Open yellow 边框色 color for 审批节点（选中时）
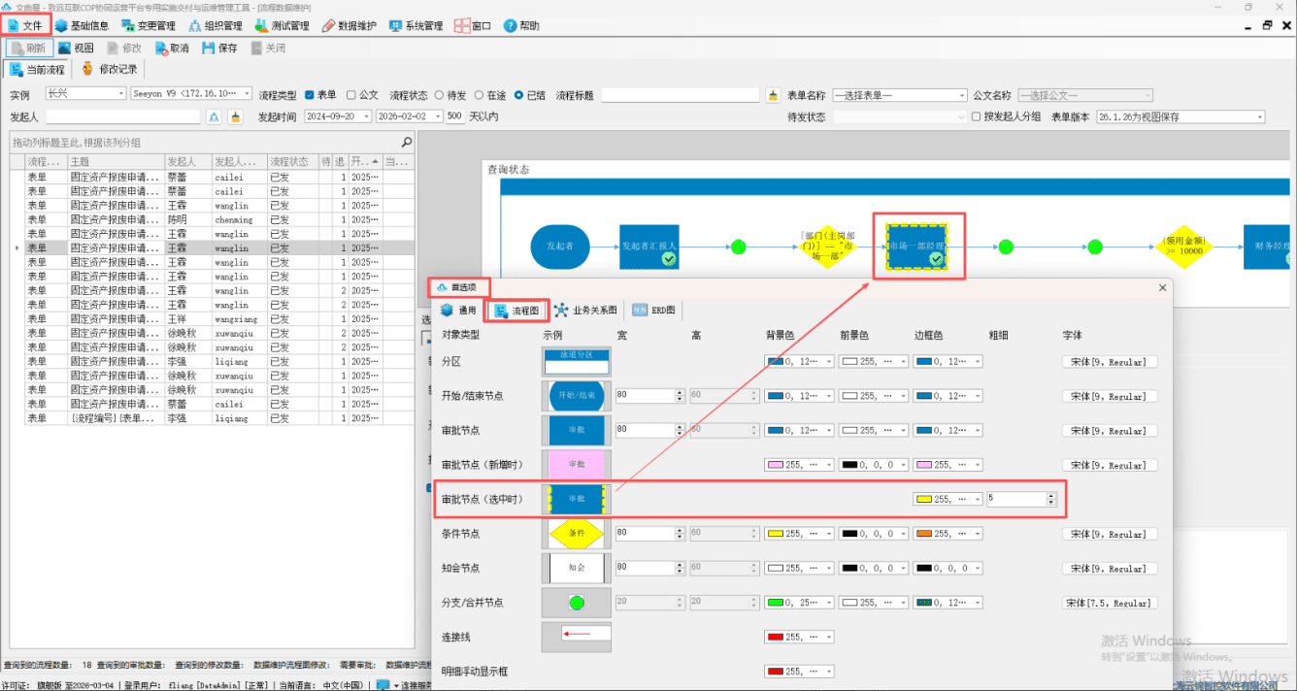 948,499
